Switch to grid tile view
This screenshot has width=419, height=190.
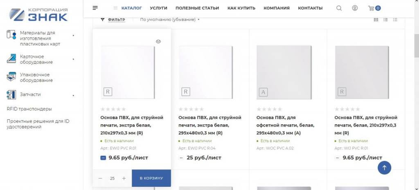tap(376, 19)
